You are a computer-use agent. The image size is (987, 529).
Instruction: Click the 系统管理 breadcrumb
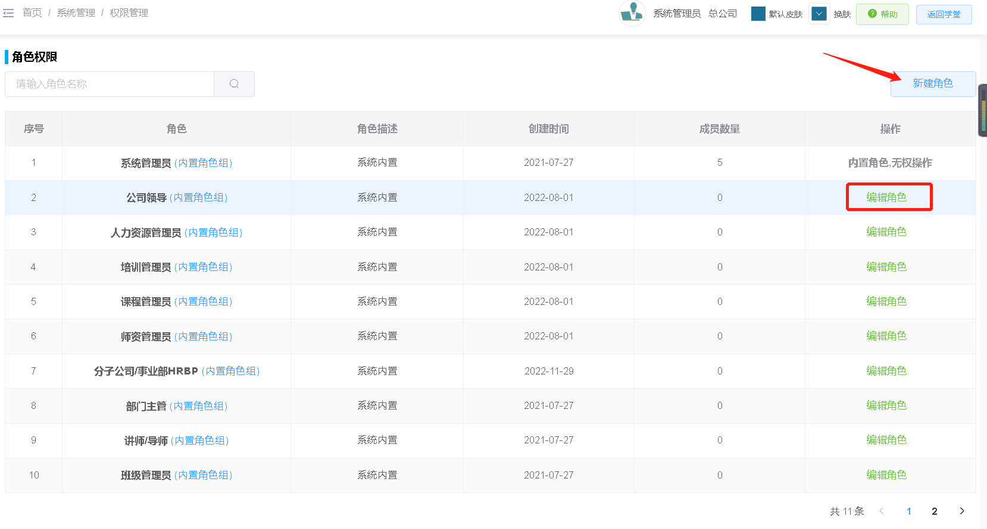point(76,12)
